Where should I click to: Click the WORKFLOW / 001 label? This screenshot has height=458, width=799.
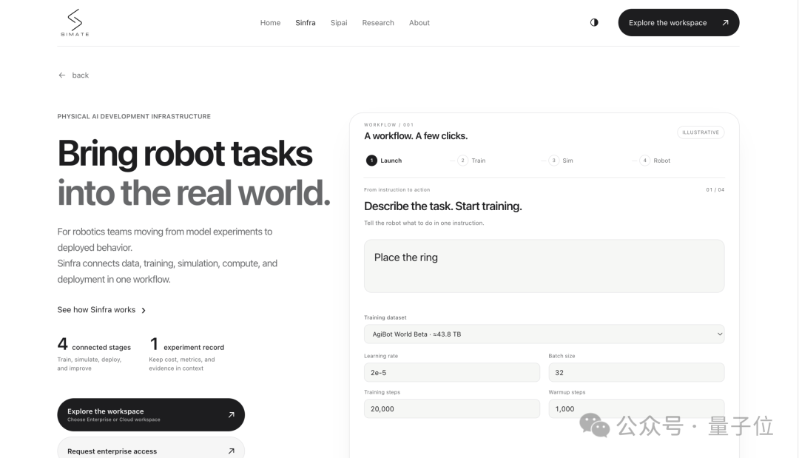(389, 125)
